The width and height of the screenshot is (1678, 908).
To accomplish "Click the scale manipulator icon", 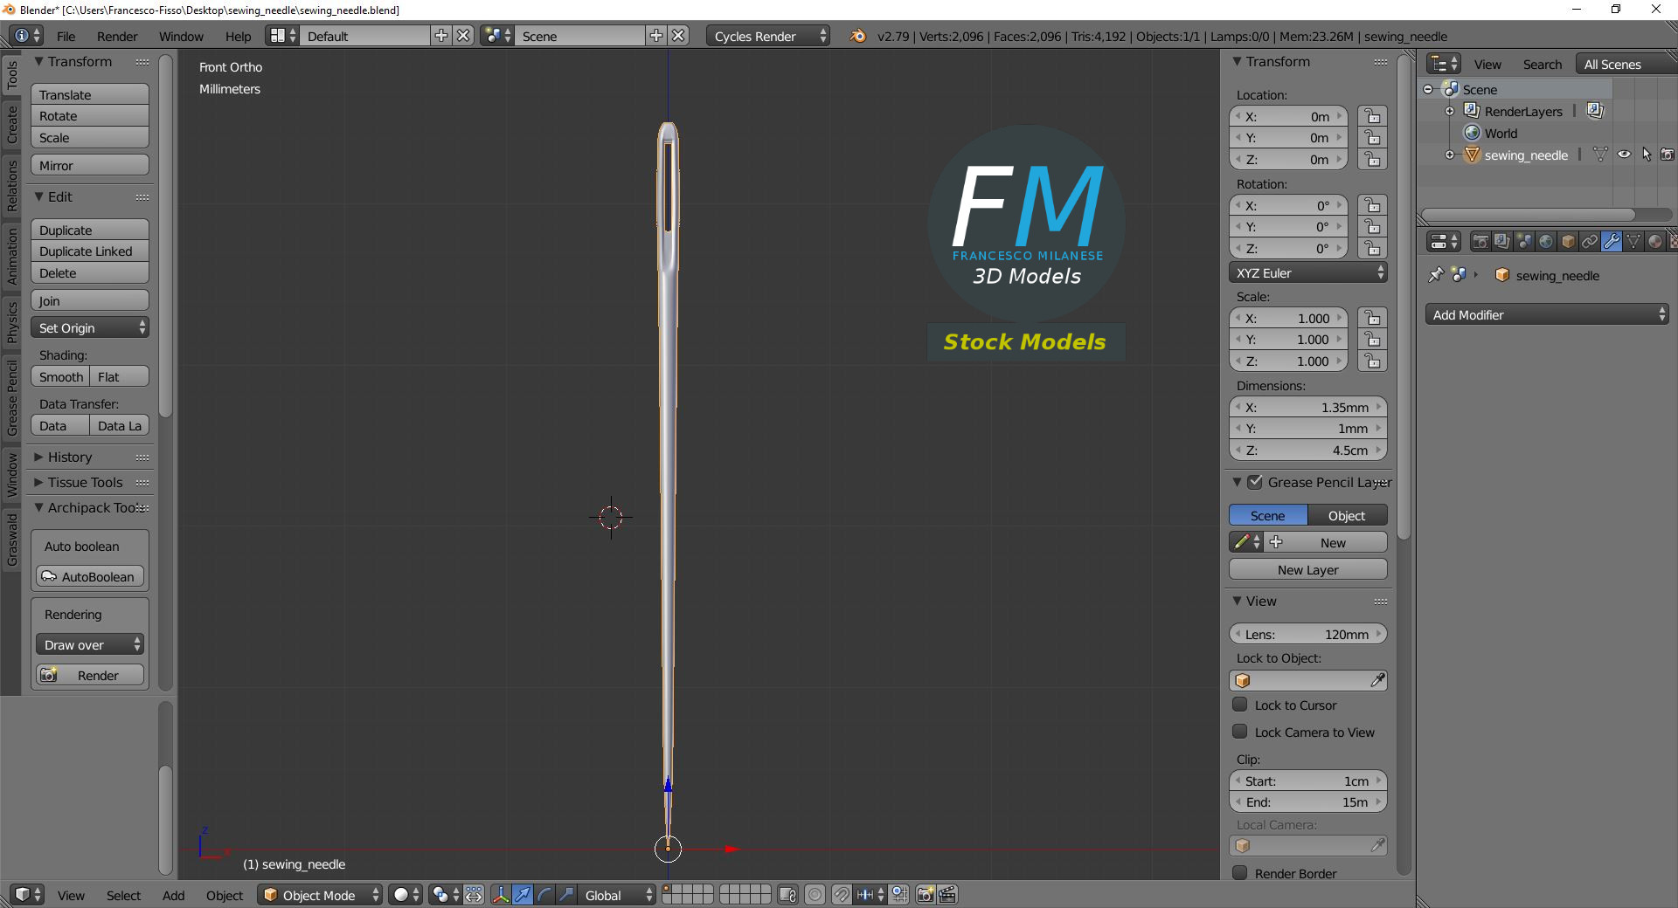I will (566, 895).
